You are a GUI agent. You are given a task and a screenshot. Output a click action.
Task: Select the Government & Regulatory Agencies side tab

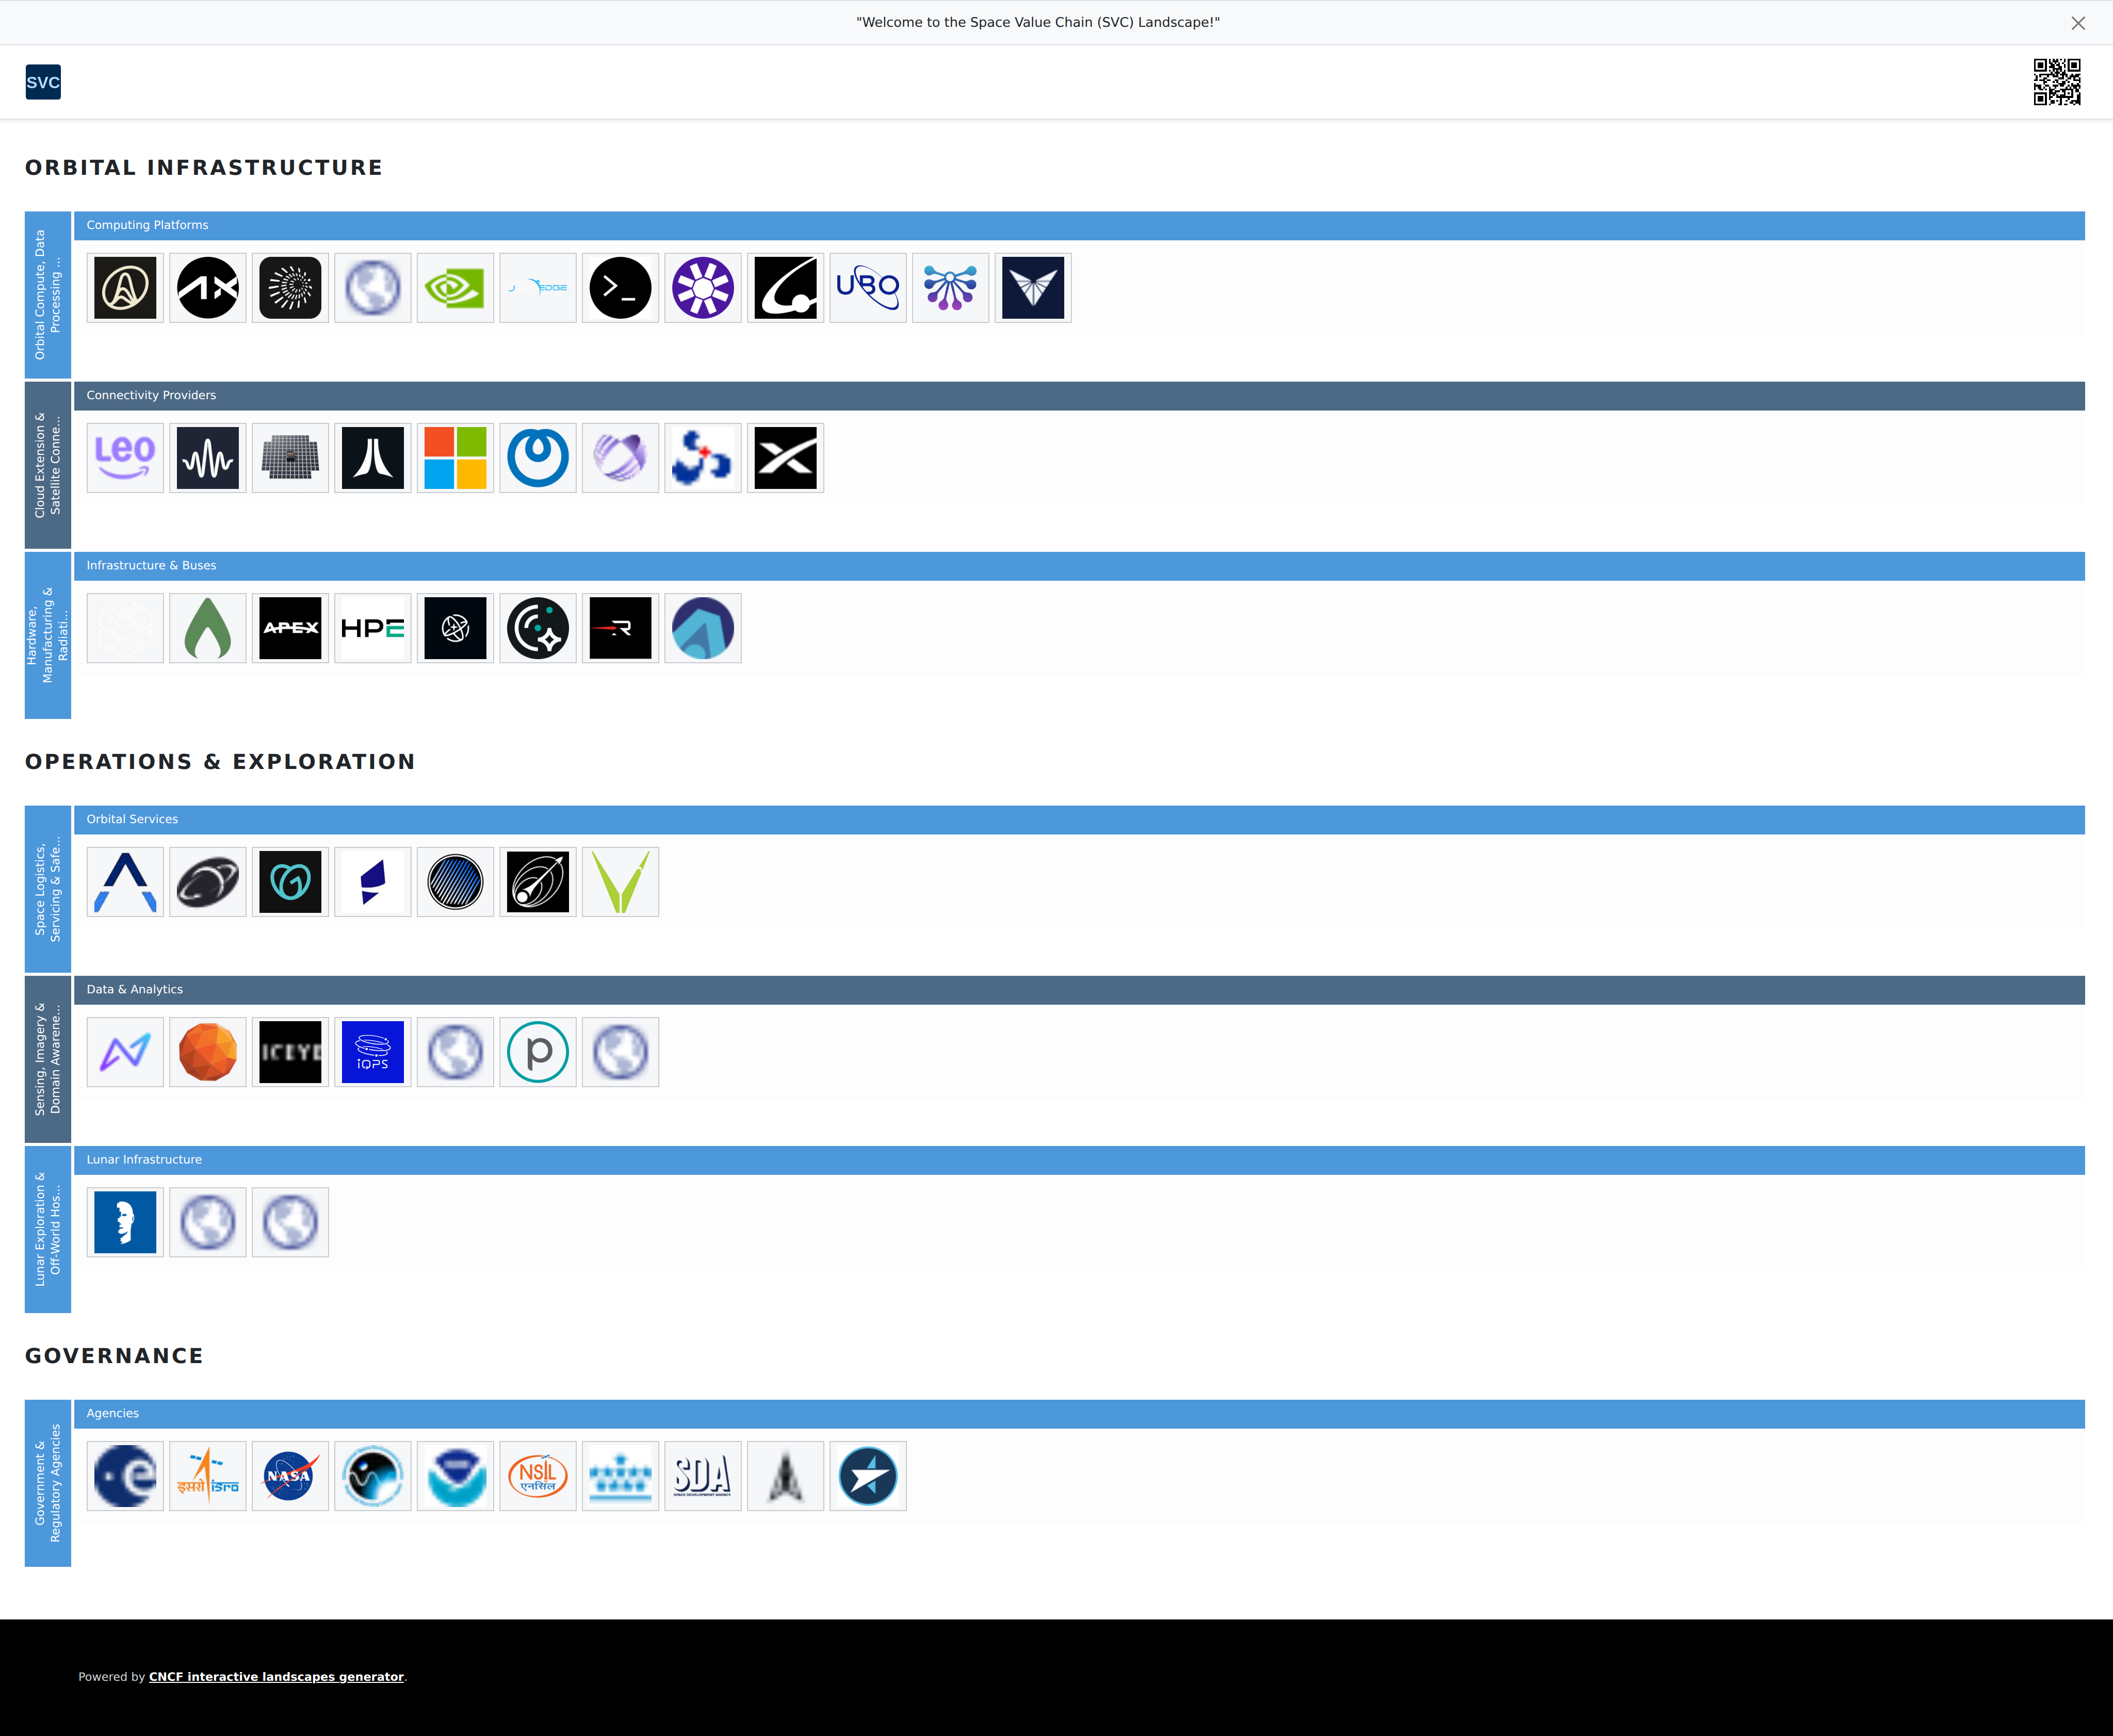48,1483
